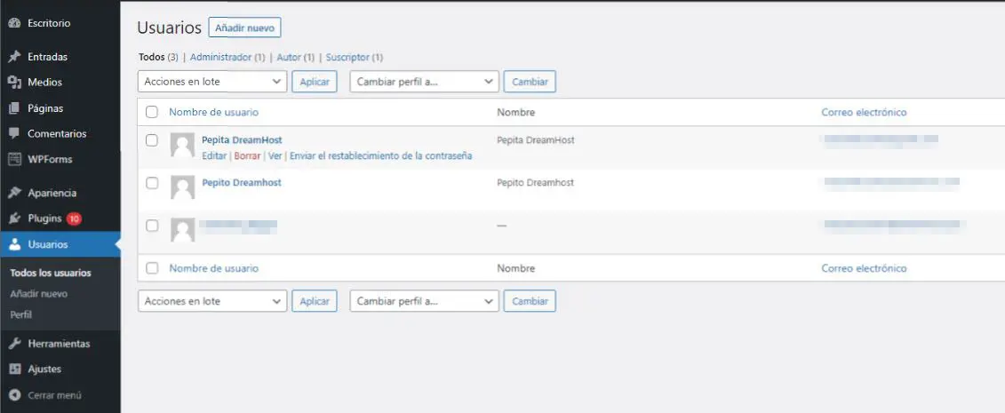The height and width of the screenshot is (413, 1005).
Task: Click the Escritorio dashboard icon
Action: pyautogui.click(x=14, y=23)
